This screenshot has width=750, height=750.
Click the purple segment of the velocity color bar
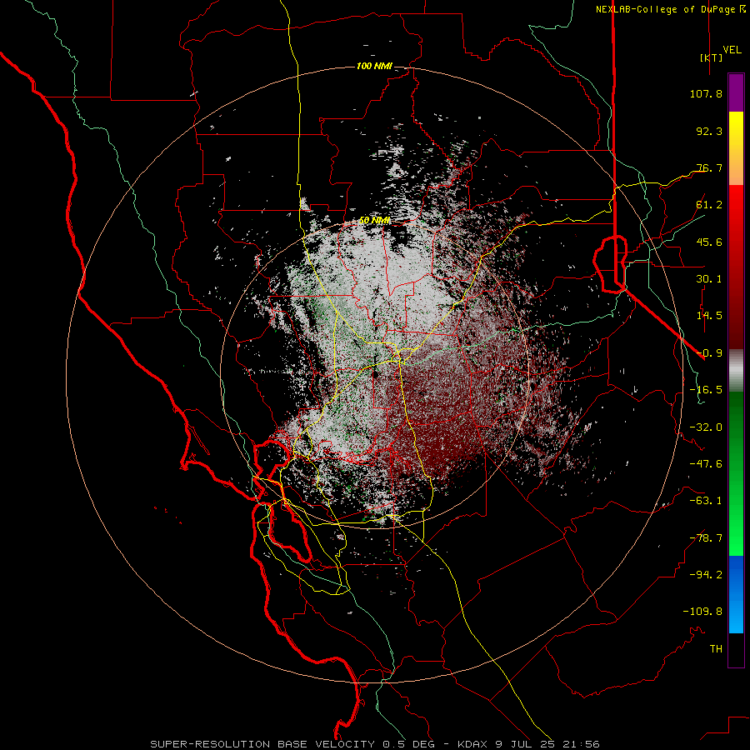[736, 93]
